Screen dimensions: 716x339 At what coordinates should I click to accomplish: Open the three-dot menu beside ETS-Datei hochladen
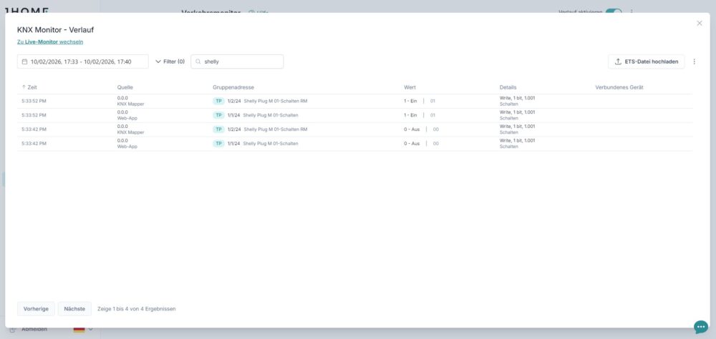coord(695,62)
